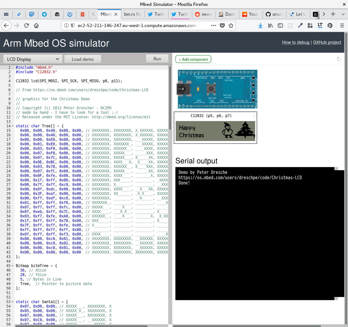Viewport: 348px width, 327px height.
Task: Open page actions three-dot menu
Action: click(213, 26)
